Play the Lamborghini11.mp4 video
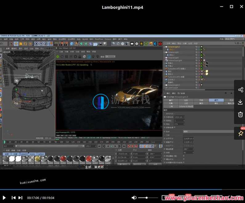This screenshot has width=245, height=203. (x=4, y=198)
